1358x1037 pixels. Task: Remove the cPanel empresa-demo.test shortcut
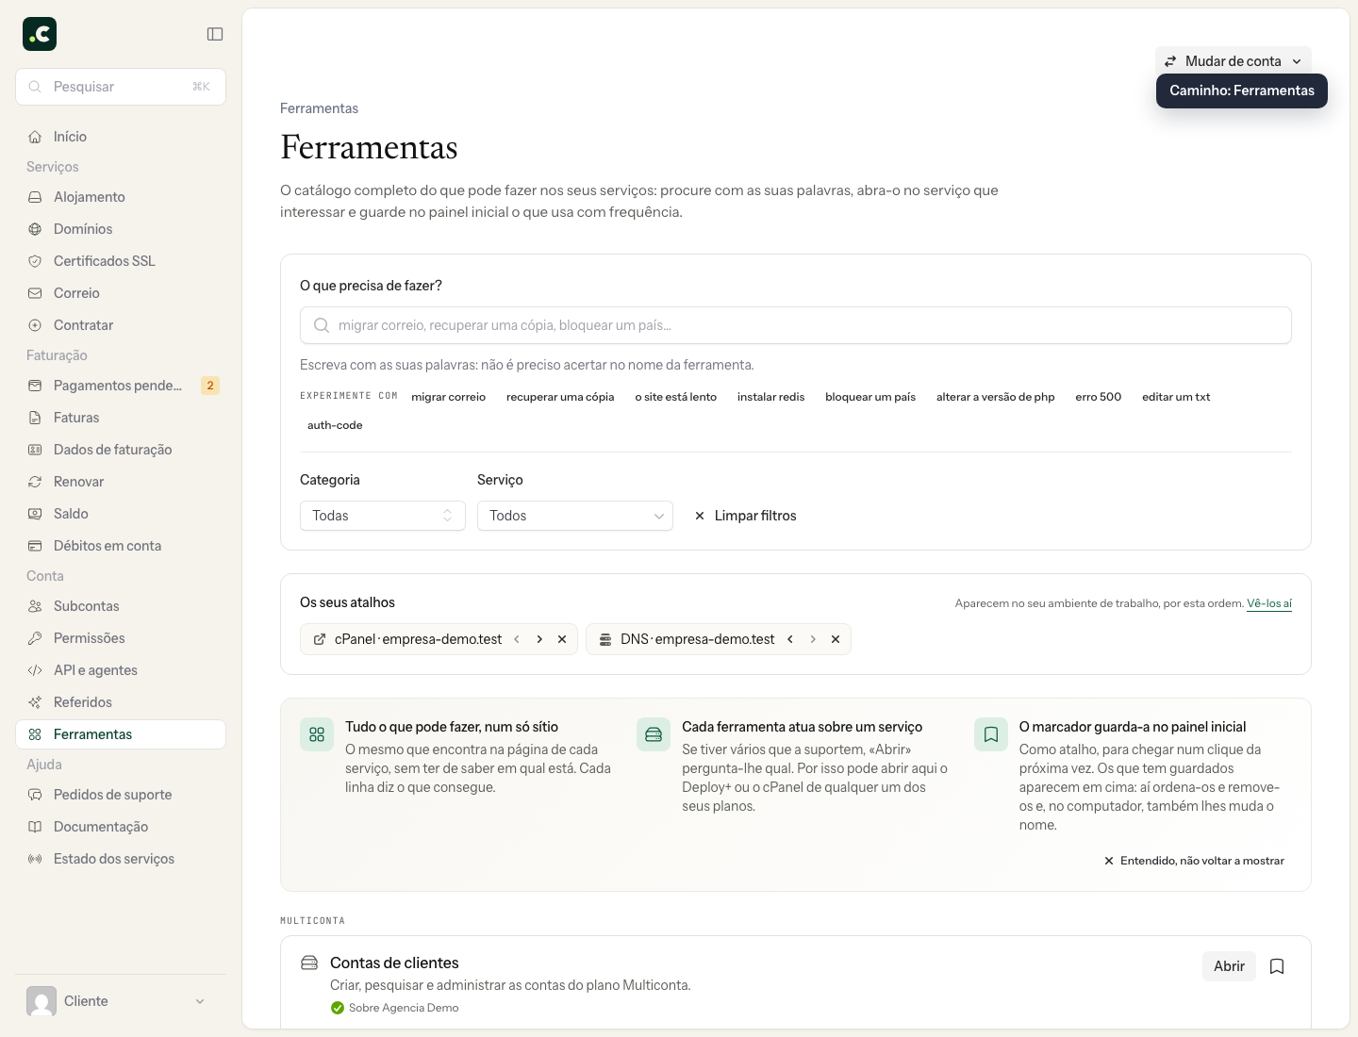pos(562,639)
